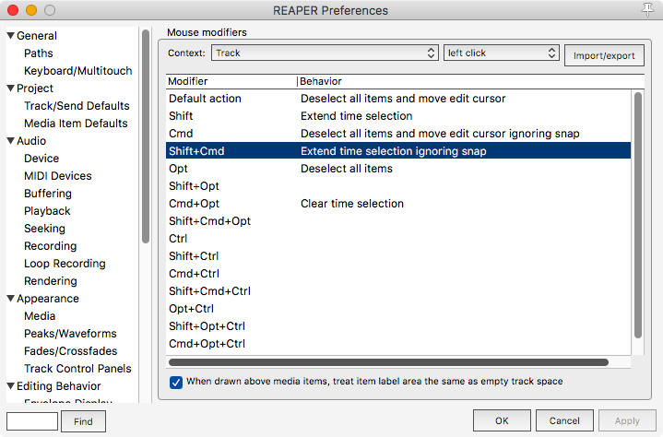Select the Shift+Cmd+Opt modifier row

pos(398,221)
